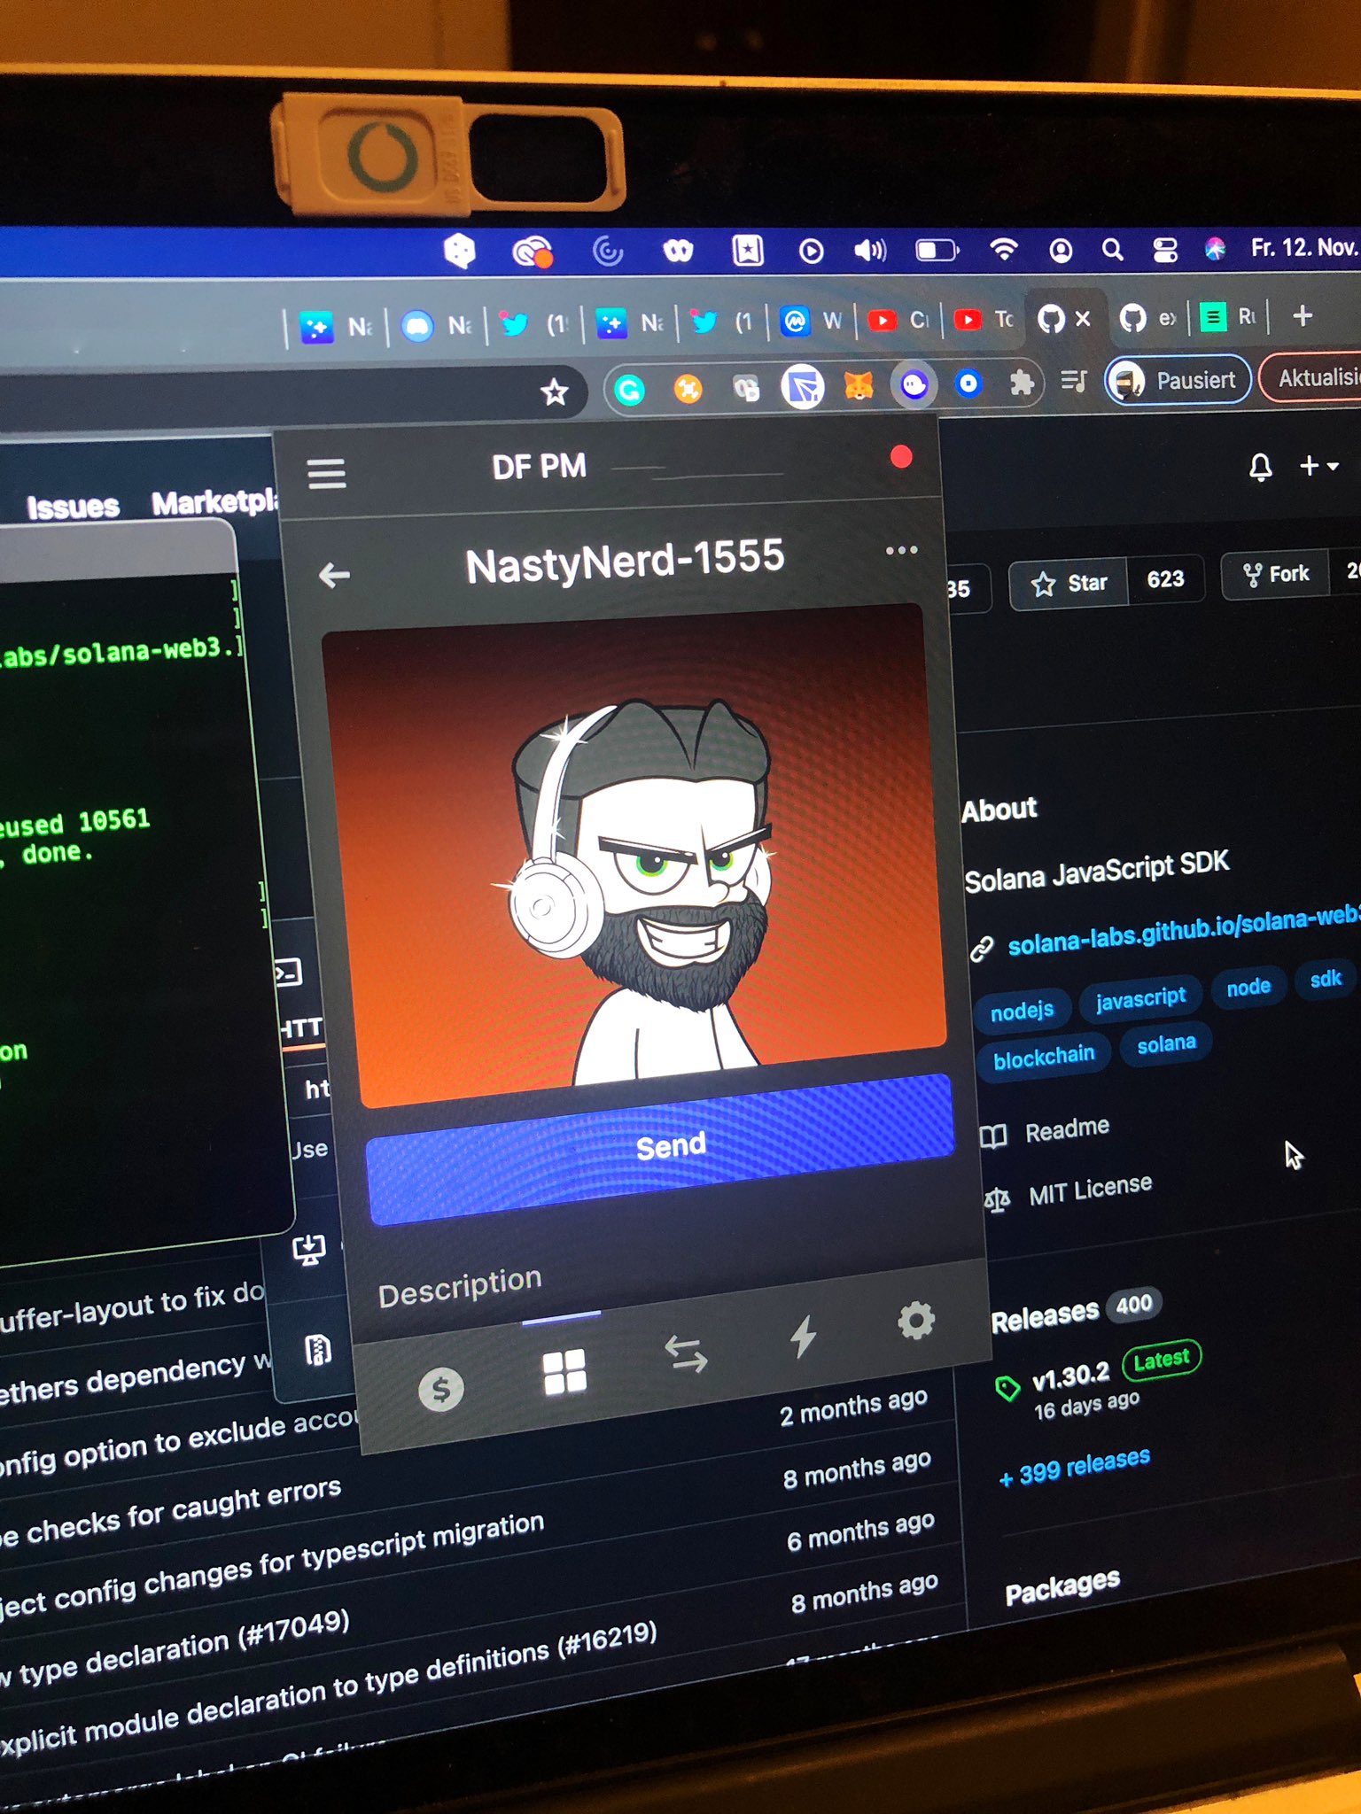Click the 623 star count
Viewport: 1361px width, 1814px height.
[1165, 579]
